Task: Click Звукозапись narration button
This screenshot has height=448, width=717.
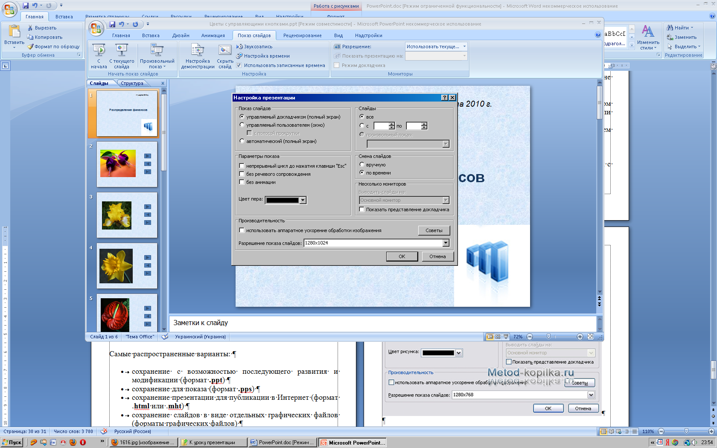Action: 254,47
